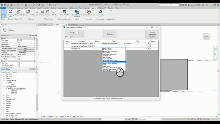Click Graphic Display Options Edit button

26,51
